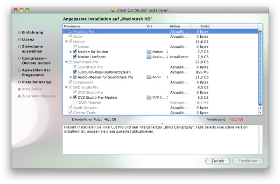Toggle Audio-Medien für Soundtrack Pro checkbox
The width and height of the screenshot is (280, 184).
(75, 77)
